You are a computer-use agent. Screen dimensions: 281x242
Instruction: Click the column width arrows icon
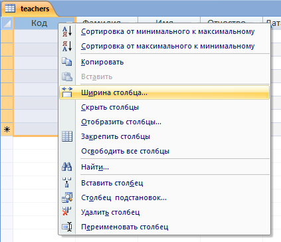(x=67, y=92)
